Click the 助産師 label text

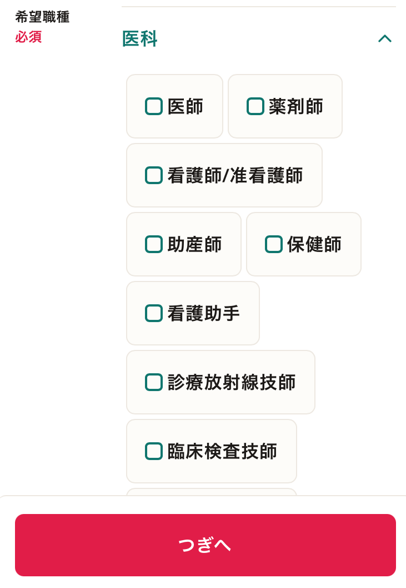pyautogui.click(x=195, y=245)
